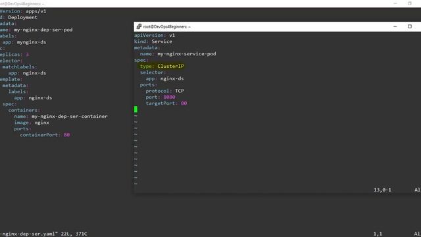Click the PuTTY icon in the front window title bar

[139, 26]
